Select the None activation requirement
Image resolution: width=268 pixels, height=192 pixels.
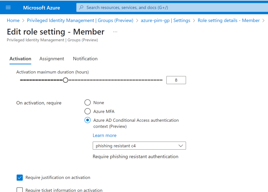87,103
